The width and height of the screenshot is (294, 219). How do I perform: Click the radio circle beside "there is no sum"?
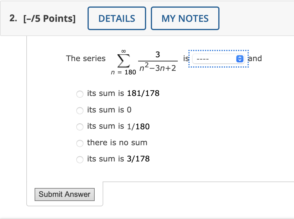80,143
